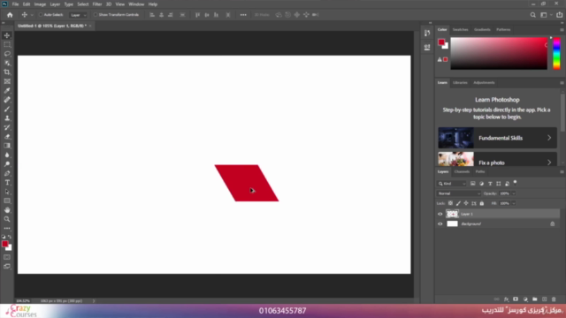Screen dimensions: 566x318
Task: Select the Rectangular Marquee tool
Action: coord(7,45)
